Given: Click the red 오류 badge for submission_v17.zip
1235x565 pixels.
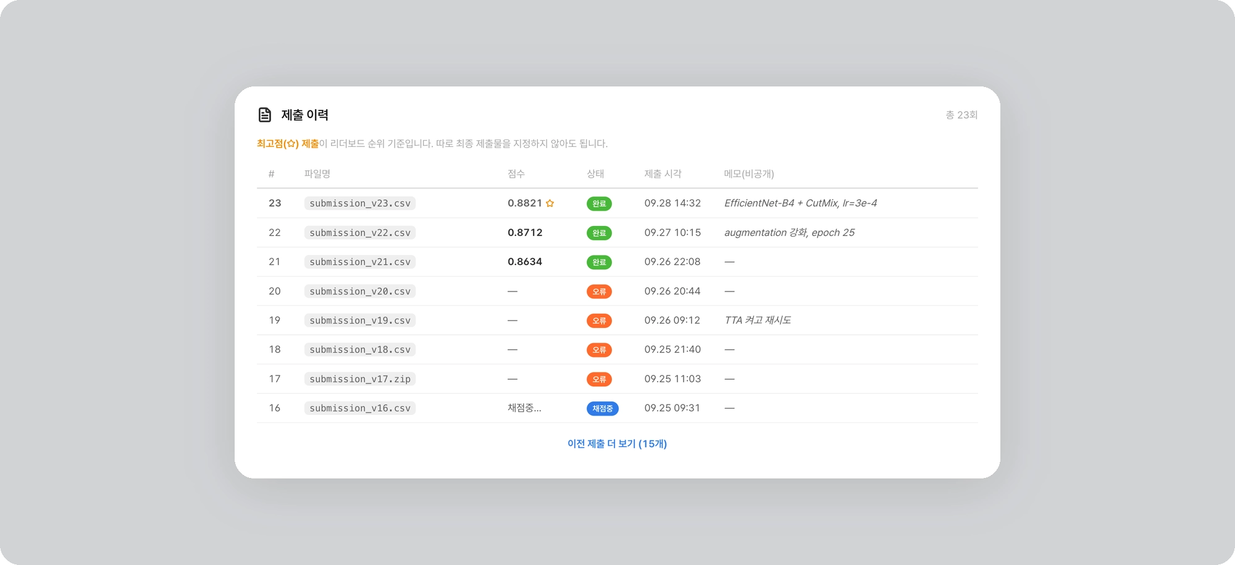Looking at the screenshot, I should [x=599, y=379].
